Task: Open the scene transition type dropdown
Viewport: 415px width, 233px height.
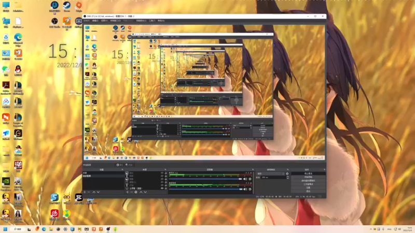Action: tap(270, 174)
